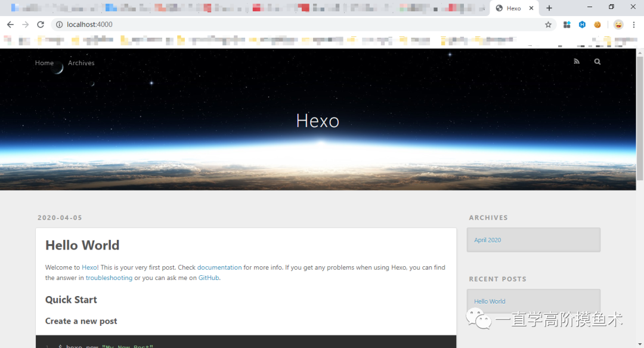The image size is (644, 348).
Task: Go to Home in blog navigation
Action: point(44,63)
